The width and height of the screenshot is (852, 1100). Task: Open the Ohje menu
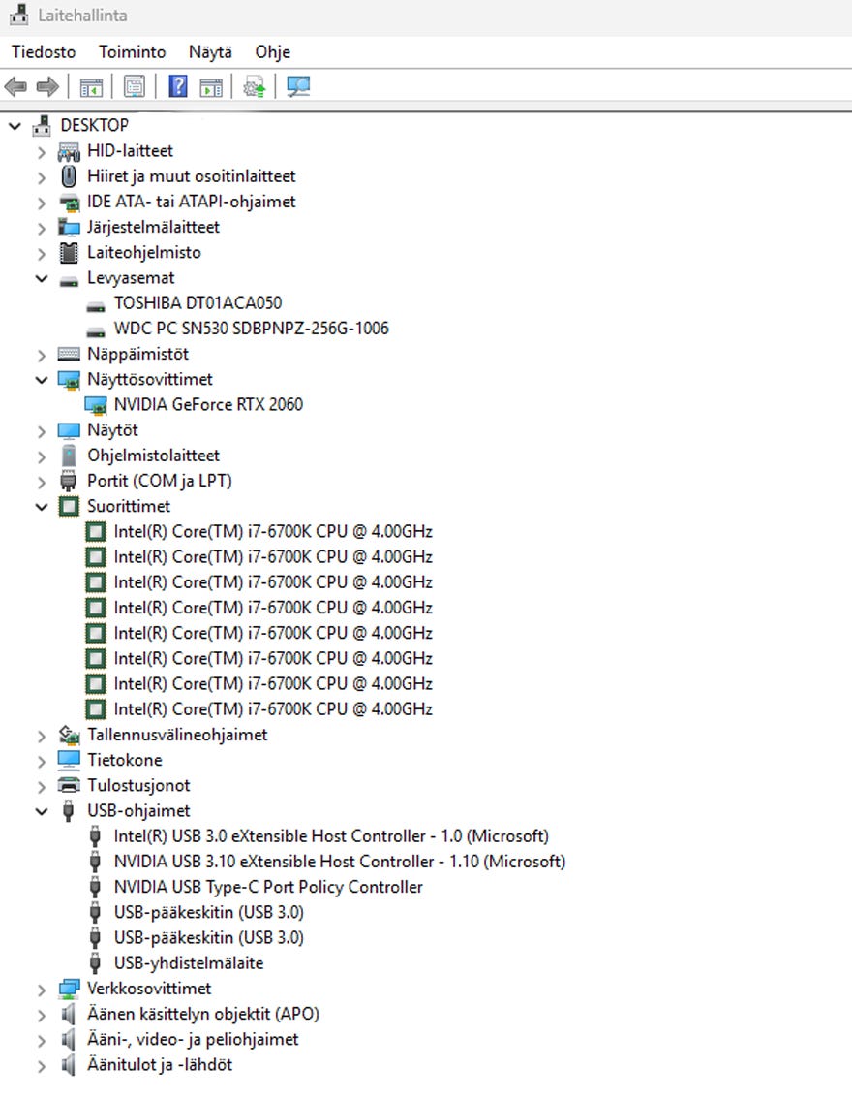pos(273,52)
